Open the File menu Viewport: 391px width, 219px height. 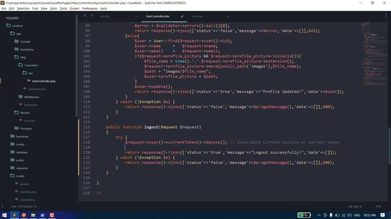(x=4, y=9)
